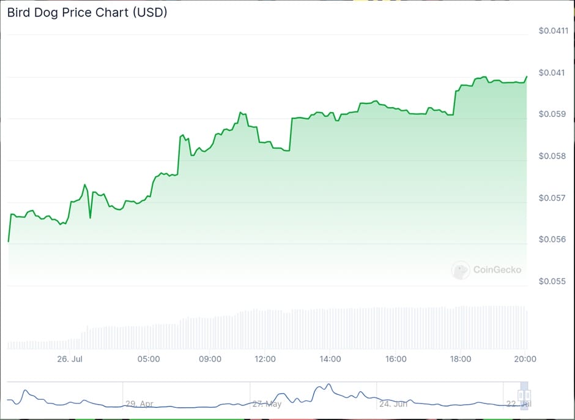This screenshot has height=420, width=575.
Task: Click the 12:00 time axis label
Action: tap(265, 359)
